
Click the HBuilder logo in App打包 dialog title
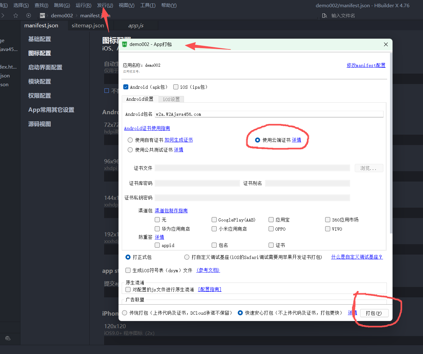125,44
